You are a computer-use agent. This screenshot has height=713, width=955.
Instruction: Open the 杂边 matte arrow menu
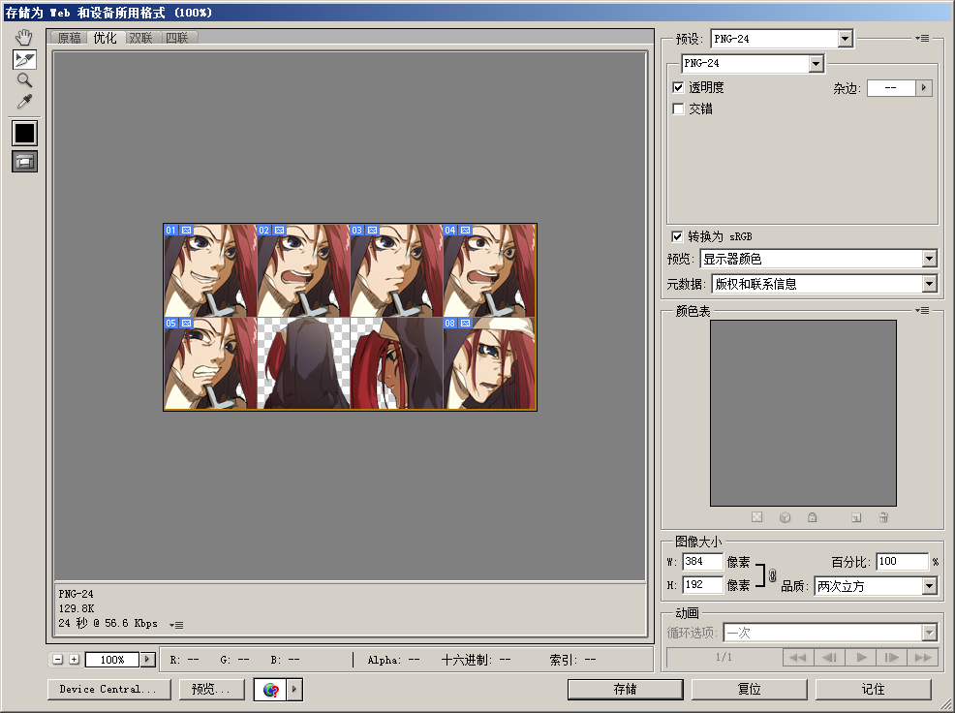[x=924, y=88]
